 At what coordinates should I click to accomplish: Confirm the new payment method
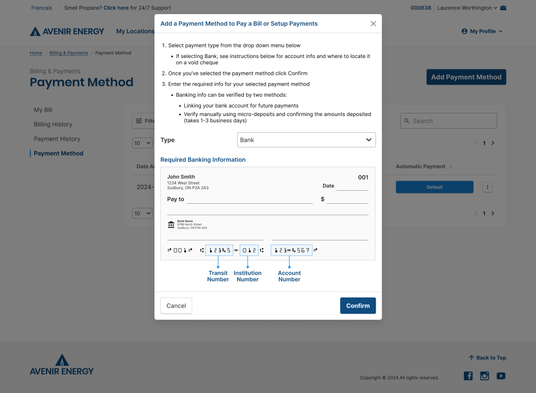click(x=358, y=305)
